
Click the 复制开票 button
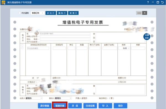click(60, 106)
